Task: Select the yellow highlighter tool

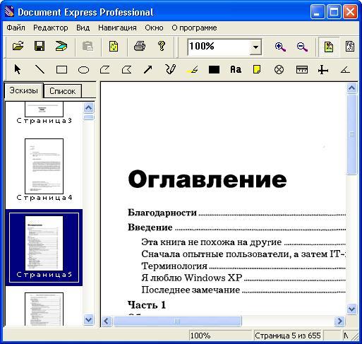Action: point(192,69)
